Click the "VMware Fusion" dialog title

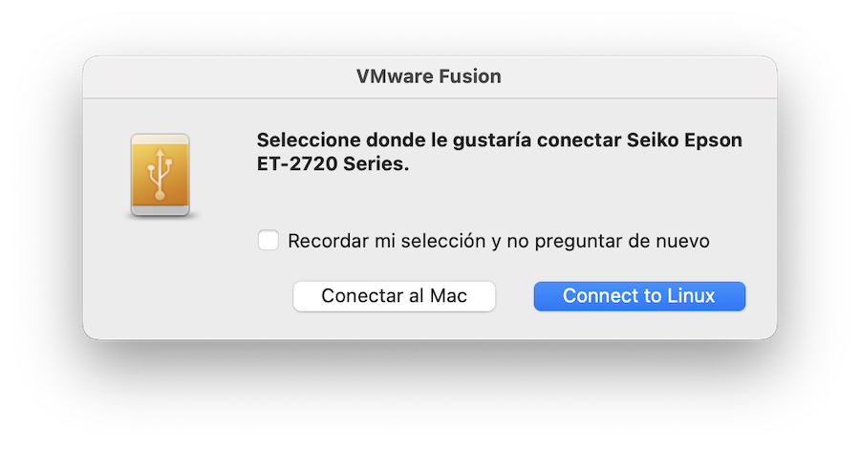coord(429,76)
